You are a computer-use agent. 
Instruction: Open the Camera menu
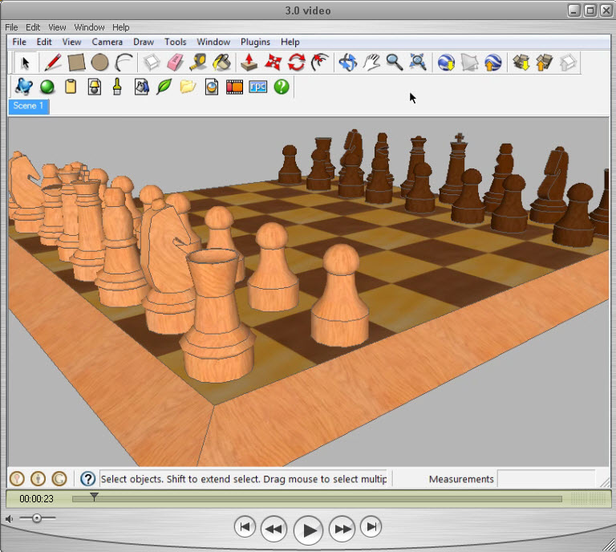[107, 42]
